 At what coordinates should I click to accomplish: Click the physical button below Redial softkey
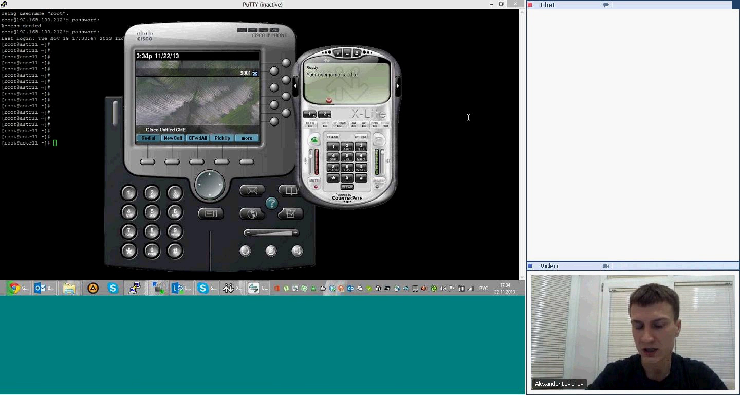[147, 162]
